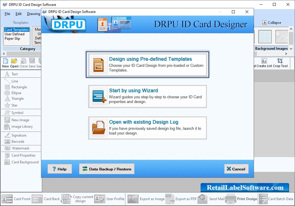Click Print Design

coord(241,199)
